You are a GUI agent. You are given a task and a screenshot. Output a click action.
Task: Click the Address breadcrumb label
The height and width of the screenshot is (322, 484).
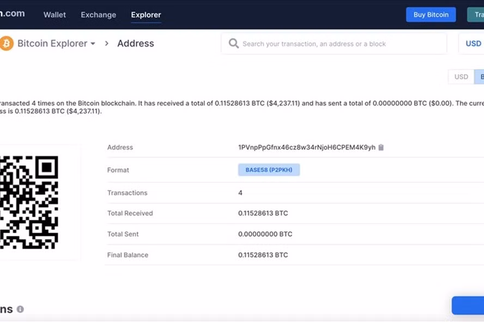pyautogui.click(x=136, y=44)
